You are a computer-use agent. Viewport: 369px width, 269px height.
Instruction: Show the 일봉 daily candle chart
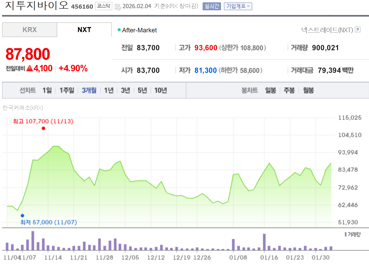[271, 90]
